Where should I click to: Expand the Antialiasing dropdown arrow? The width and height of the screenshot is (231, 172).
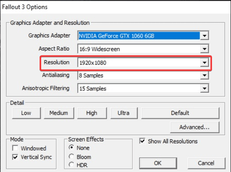click(204, 75)
